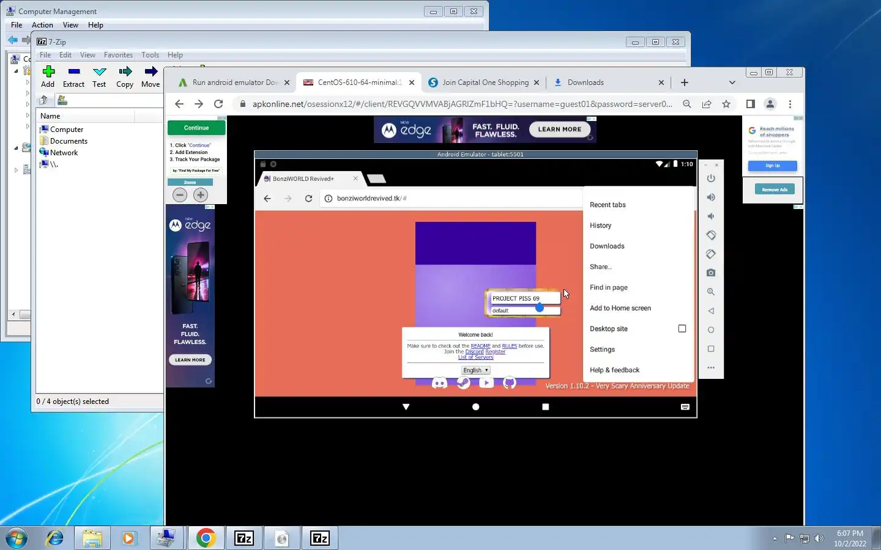
Task: Open the Chrome tab search chevron
Action: click(x=732, y=82)
